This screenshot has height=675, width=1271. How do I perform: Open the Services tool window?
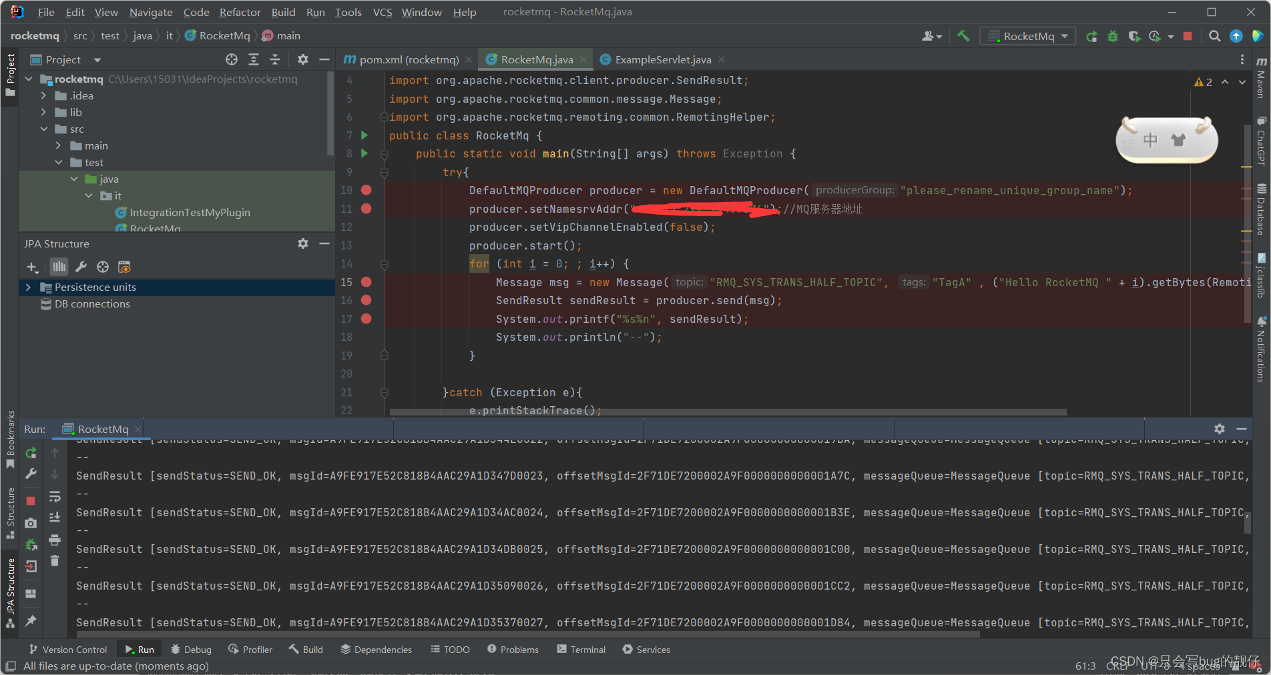click(646, 649)
